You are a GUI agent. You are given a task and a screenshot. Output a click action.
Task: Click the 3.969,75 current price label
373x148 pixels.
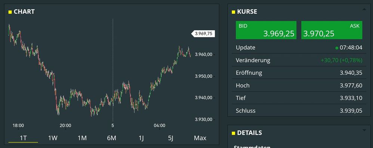click(203, 34)
